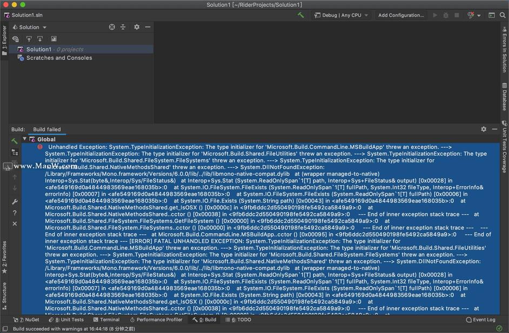Collapse the Global node in build output
The height and width of the screenshot is (333, 509).
(x=25, y=139)
